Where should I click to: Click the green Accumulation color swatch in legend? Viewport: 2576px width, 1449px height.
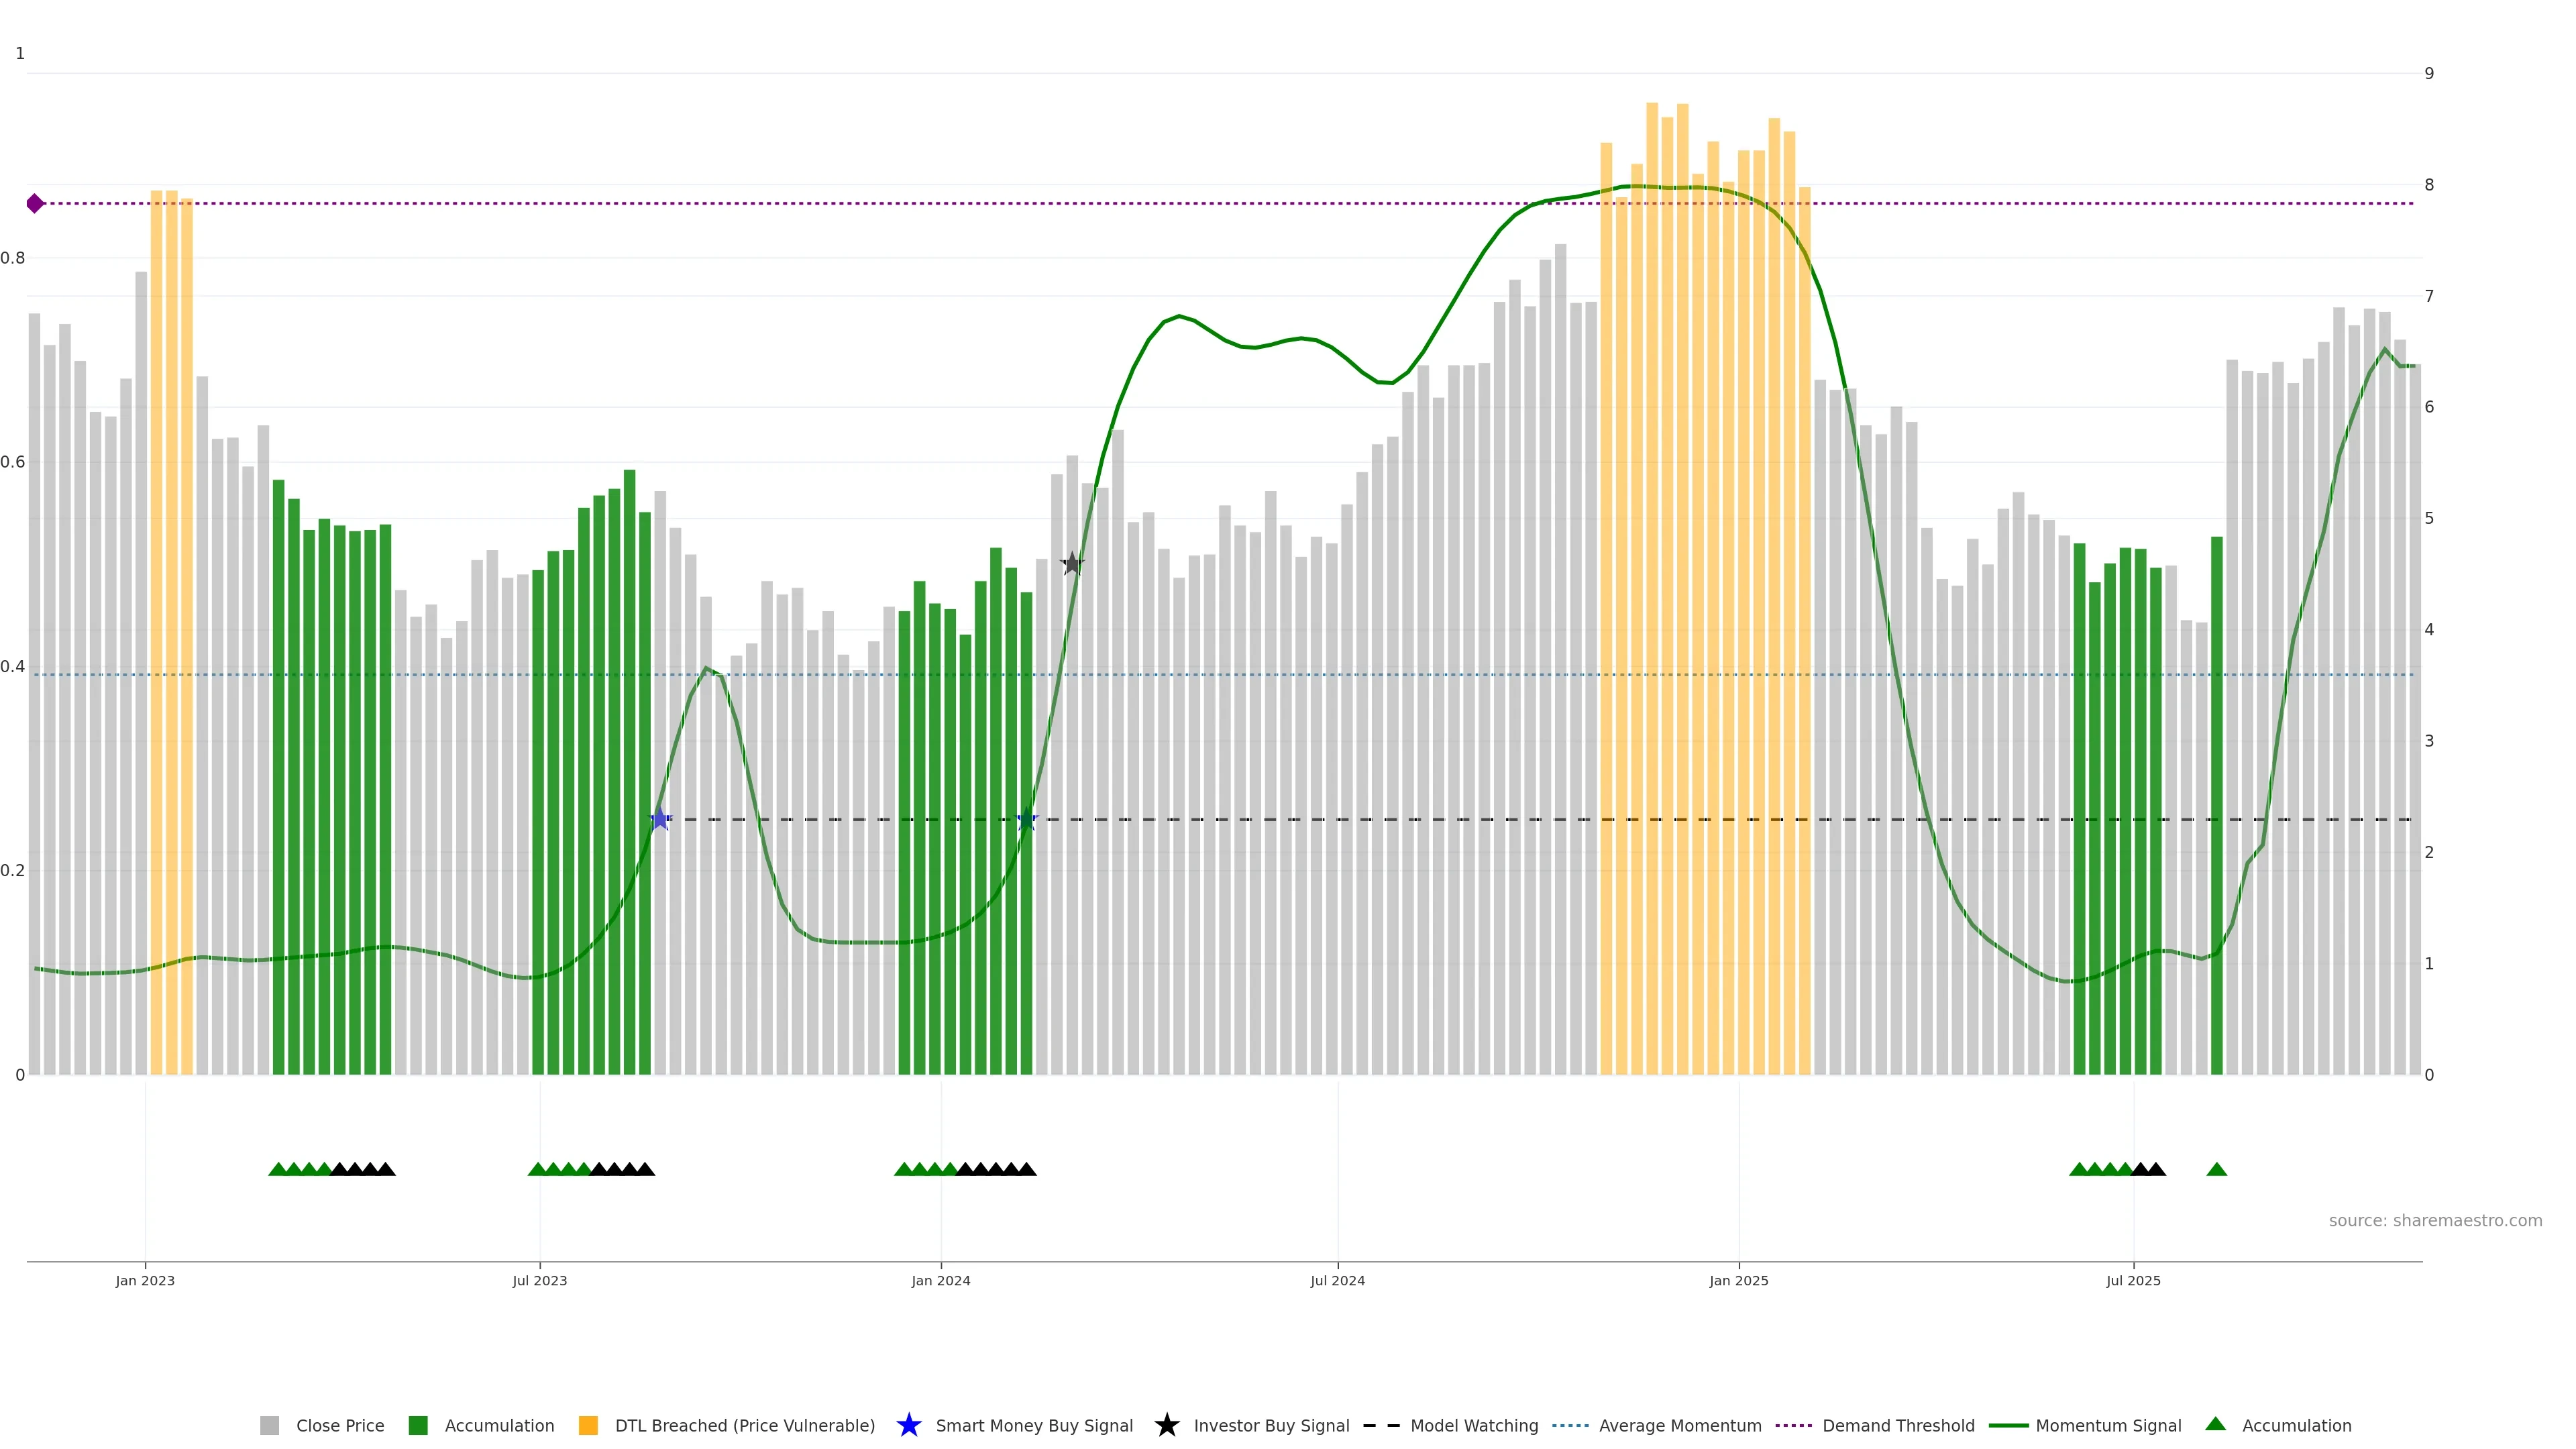418,1425
